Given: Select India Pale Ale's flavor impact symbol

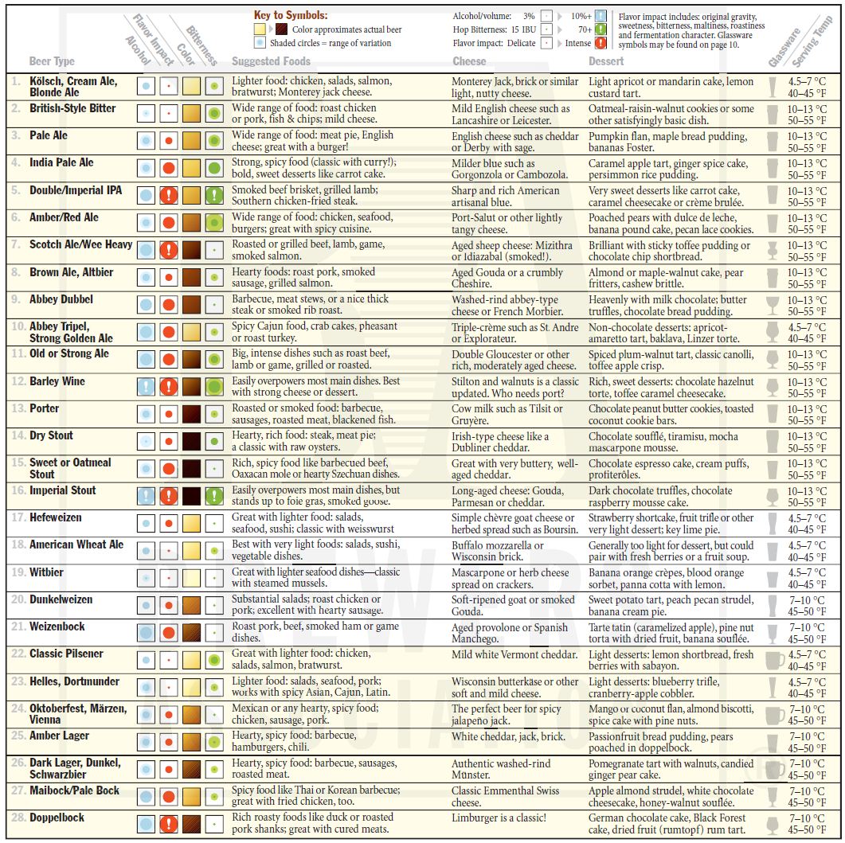Looking at the screenshot, I should [x=169, y=168].
